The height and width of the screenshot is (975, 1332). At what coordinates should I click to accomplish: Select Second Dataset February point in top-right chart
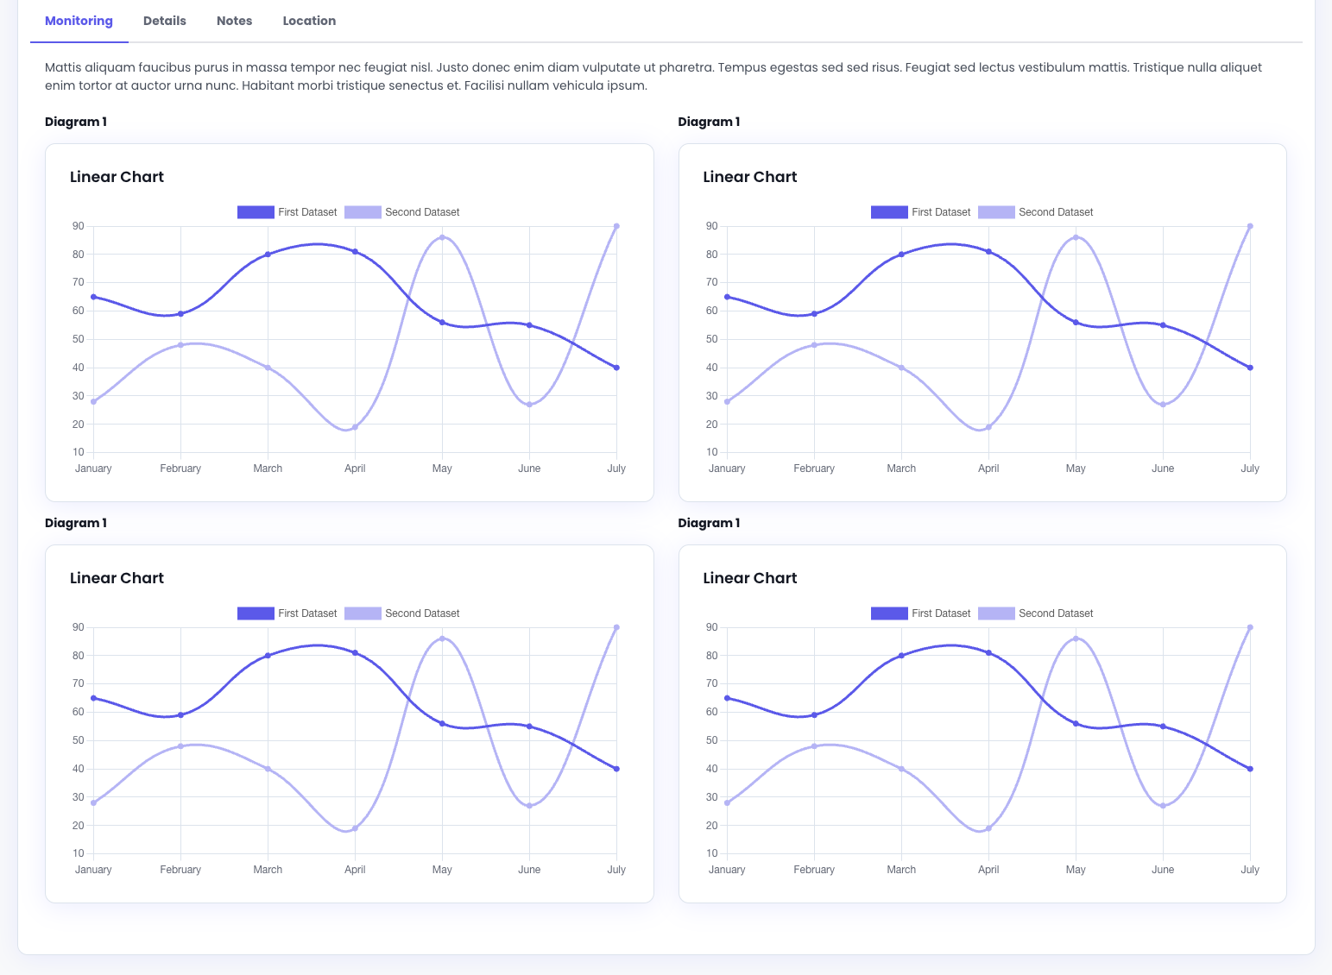pos(814,345)
